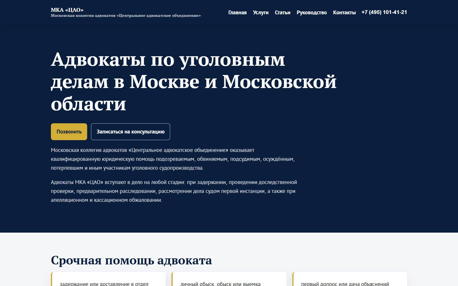This screenshot has width=458, height=286.
Task: Select the первый допрос или дача объяснений card
Action: (350, 279)
